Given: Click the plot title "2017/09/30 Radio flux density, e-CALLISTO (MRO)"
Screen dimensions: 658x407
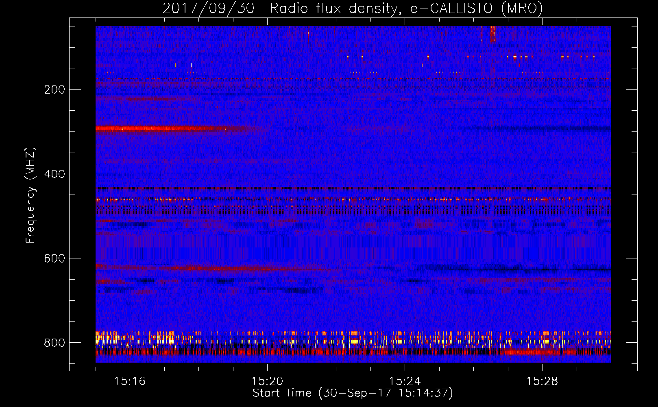Looking at the screenshot, I should 353,8.
